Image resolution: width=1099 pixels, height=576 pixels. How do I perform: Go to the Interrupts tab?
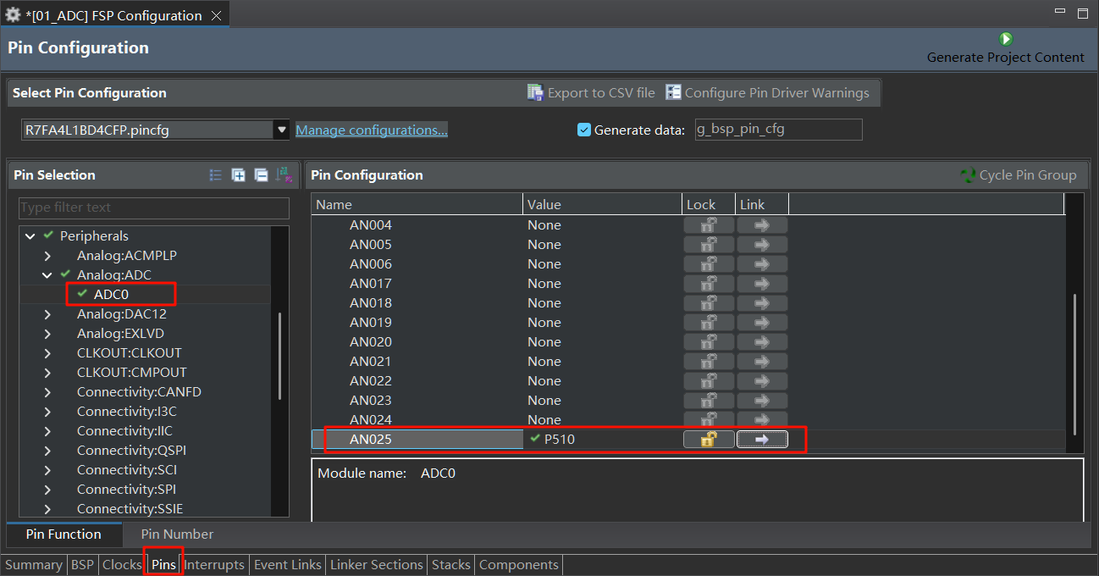(214, 564)
